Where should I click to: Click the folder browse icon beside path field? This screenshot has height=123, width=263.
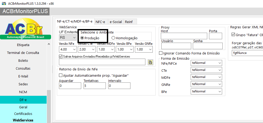(150, 62)
